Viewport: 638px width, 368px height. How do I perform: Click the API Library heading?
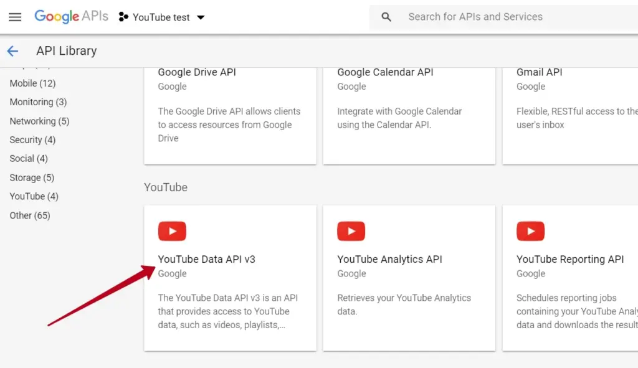tap(67, 51)
